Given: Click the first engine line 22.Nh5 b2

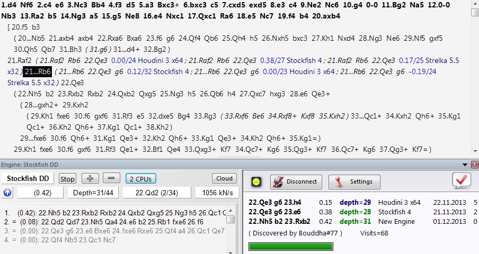Looking at the screenshot, I should coord(117,213).
